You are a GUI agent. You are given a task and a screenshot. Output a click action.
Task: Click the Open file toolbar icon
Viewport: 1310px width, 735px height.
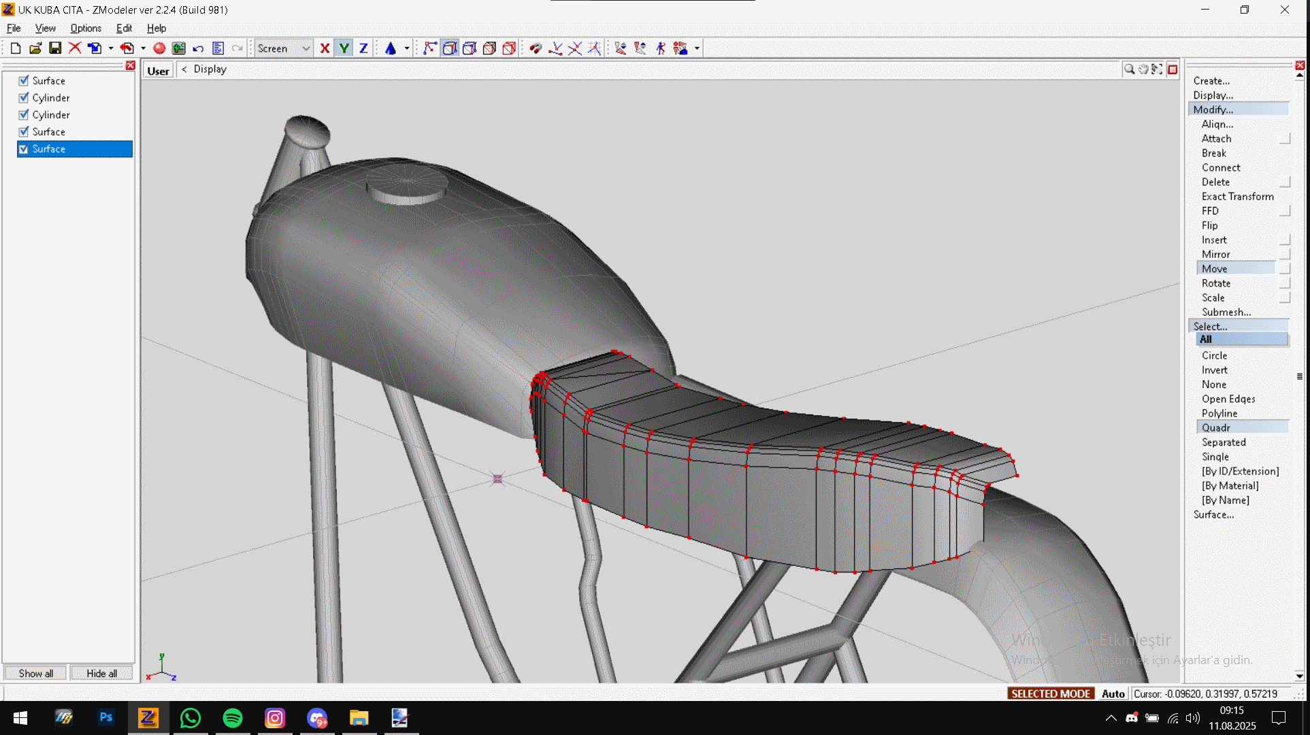pos(35,48)
